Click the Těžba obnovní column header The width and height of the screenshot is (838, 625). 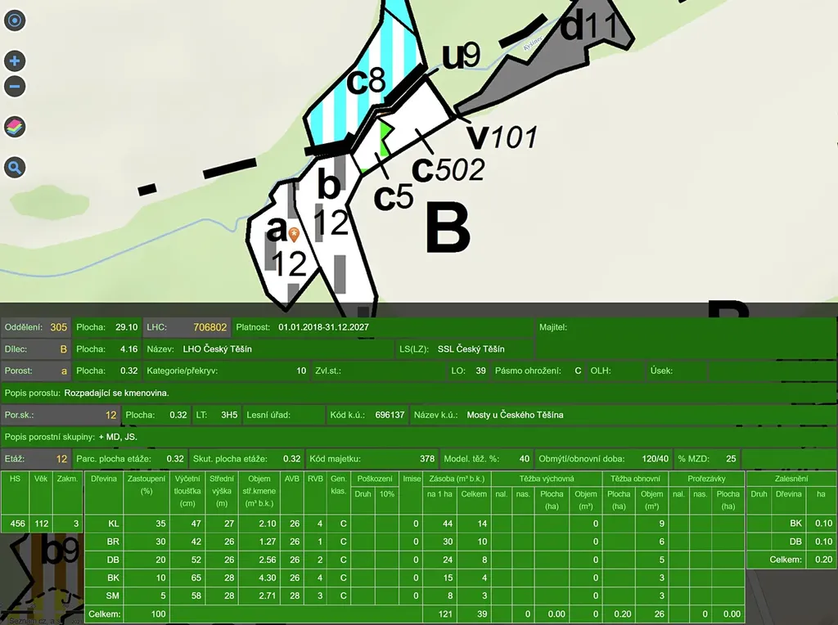(x=635, y=479)
